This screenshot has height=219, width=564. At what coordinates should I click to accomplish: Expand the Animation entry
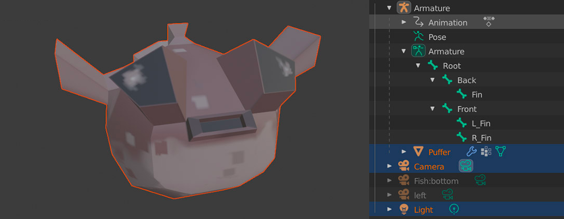[x=404, y=22]
